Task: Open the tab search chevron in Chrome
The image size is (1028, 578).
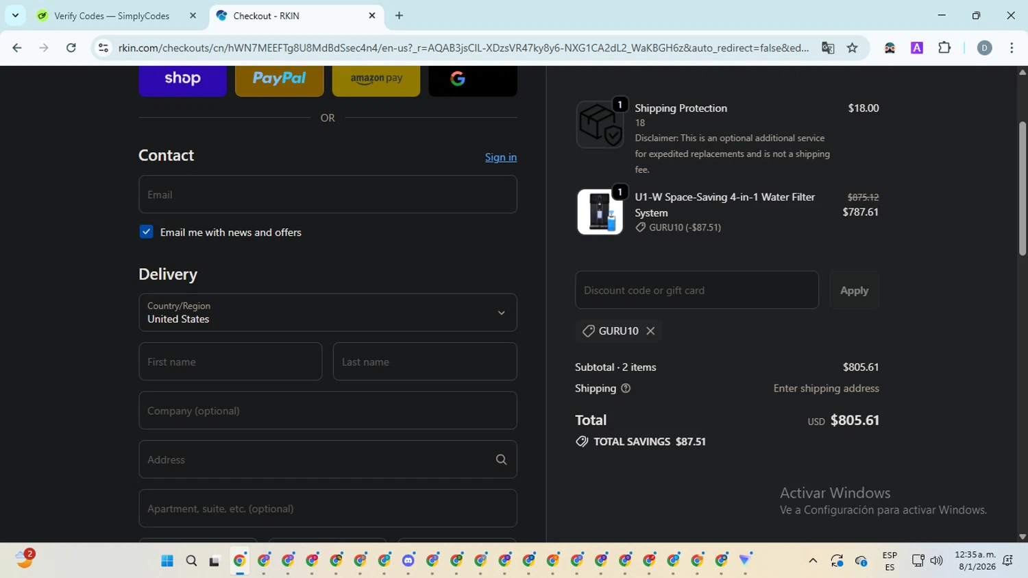Action: (x=15, y=15)
